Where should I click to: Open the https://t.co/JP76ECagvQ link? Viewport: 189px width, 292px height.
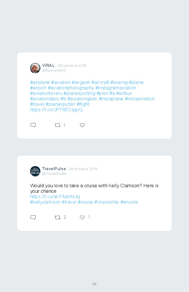tap(56, 110)
